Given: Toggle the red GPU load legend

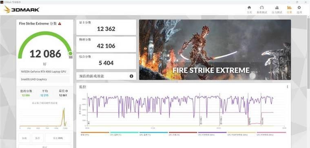Looking at the screenshot, I should (183, 134).
